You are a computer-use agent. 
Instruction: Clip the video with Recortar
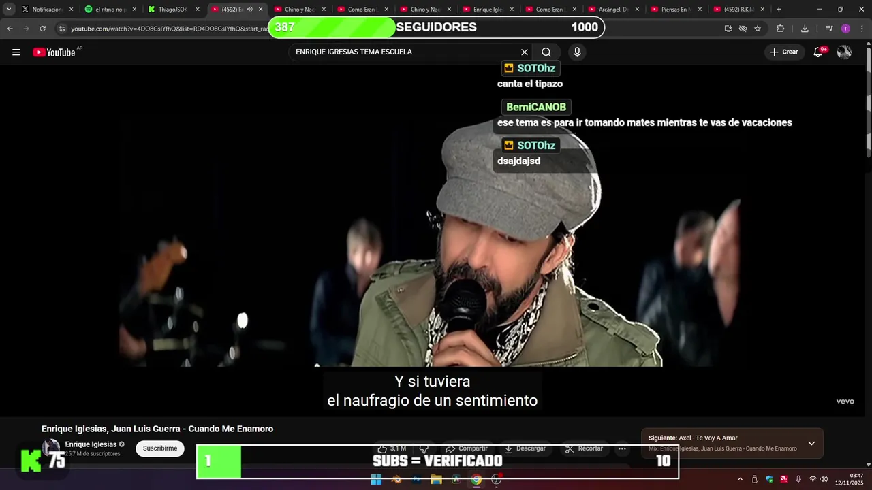585,448
